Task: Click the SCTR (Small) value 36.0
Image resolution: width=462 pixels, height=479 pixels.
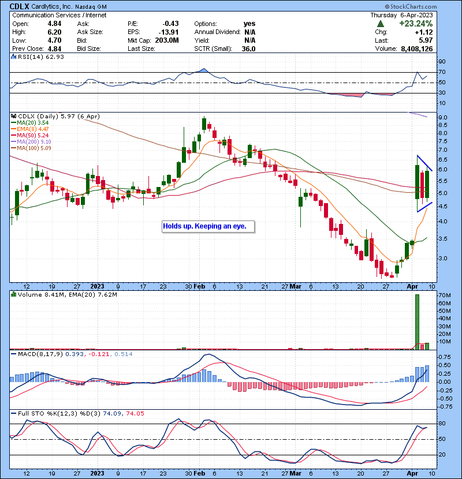Action: pyautogui.click(x=248, y=49)
